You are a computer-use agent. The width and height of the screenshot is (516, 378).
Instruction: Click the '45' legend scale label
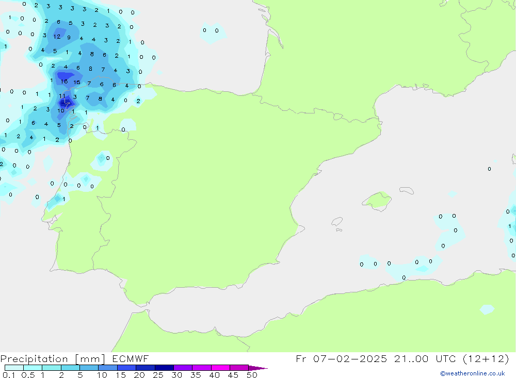233,375
